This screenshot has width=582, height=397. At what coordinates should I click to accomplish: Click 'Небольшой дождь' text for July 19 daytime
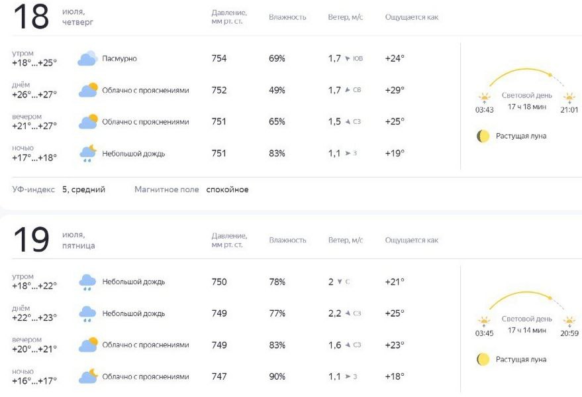pyautogui.click(x=133, y=313)
